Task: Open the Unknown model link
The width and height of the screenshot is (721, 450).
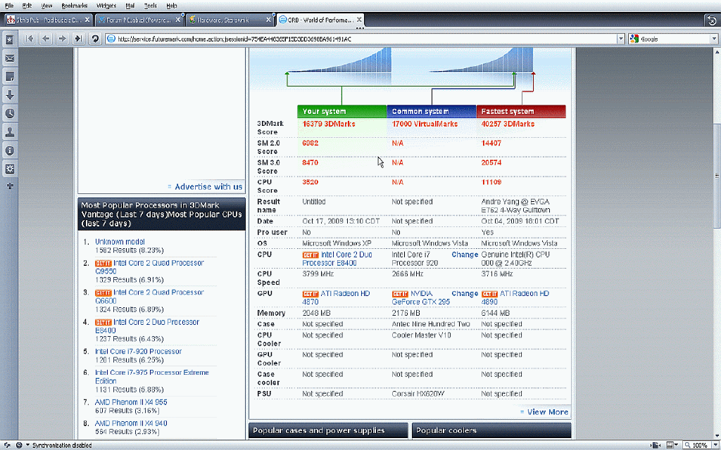Action: 120,242
